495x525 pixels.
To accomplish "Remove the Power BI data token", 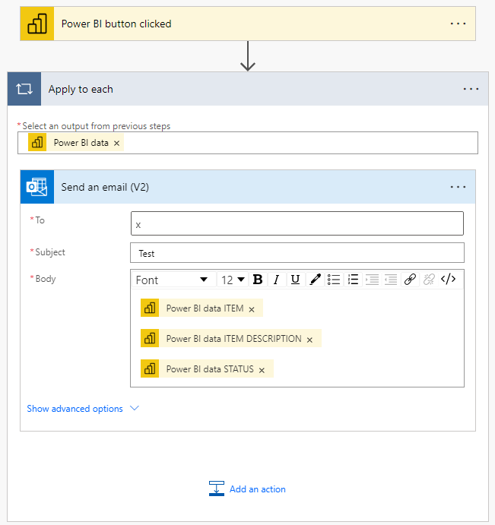I will (x=116, y=144).
